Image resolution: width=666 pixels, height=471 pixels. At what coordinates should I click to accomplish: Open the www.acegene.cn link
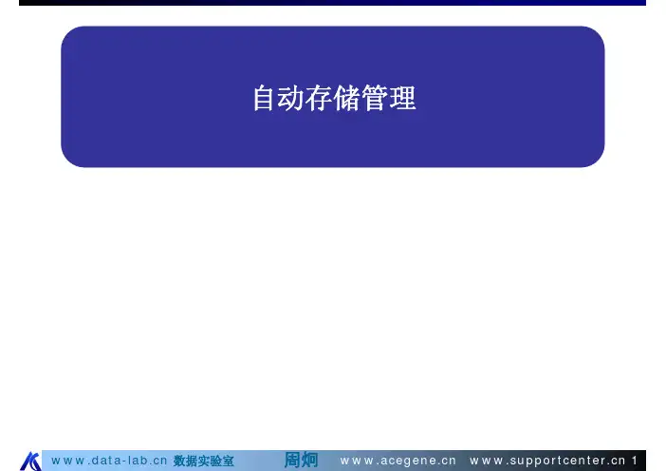(398, 461)
